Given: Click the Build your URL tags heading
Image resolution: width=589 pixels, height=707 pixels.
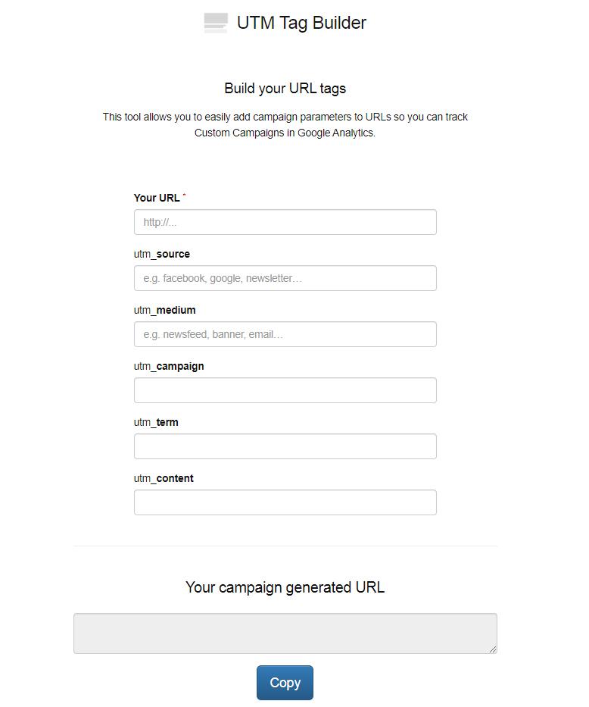Looking at the screenshot, I should [285, 89].
